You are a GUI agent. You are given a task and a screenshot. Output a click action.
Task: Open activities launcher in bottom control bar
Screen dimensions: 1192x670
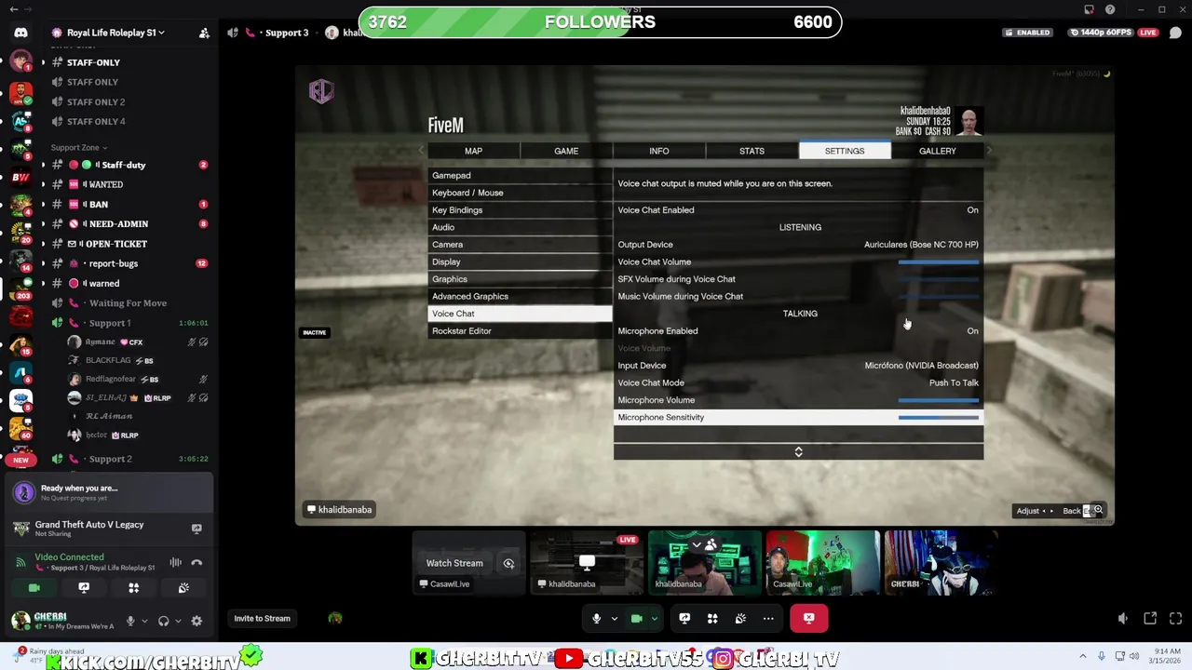coord(712,618)
